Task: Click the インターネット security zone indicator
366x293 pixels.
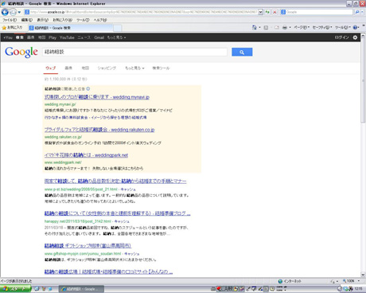Action: 290,281
